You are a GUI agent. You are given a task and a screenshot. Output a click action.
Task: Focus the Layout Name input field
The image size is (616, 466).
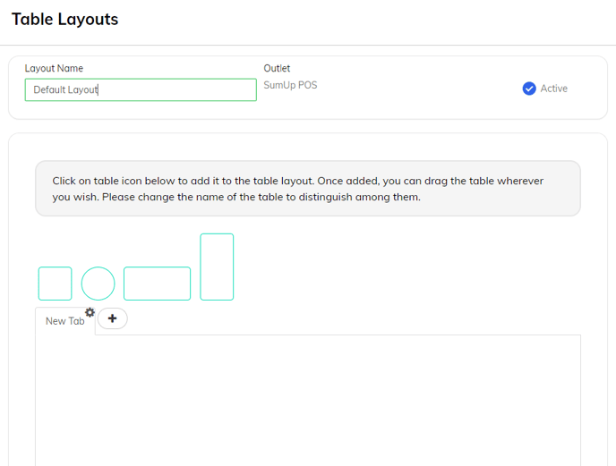(x=141, y=90)
